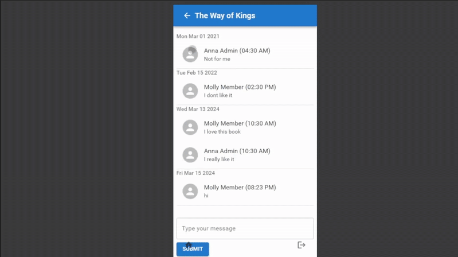Select the 'I dont like it' message
The image size is (458, 257).
(x=218, y=95)
